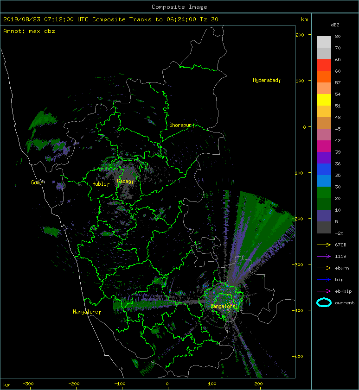Click the 60 dBZ orange color swatch

point(324,76)
